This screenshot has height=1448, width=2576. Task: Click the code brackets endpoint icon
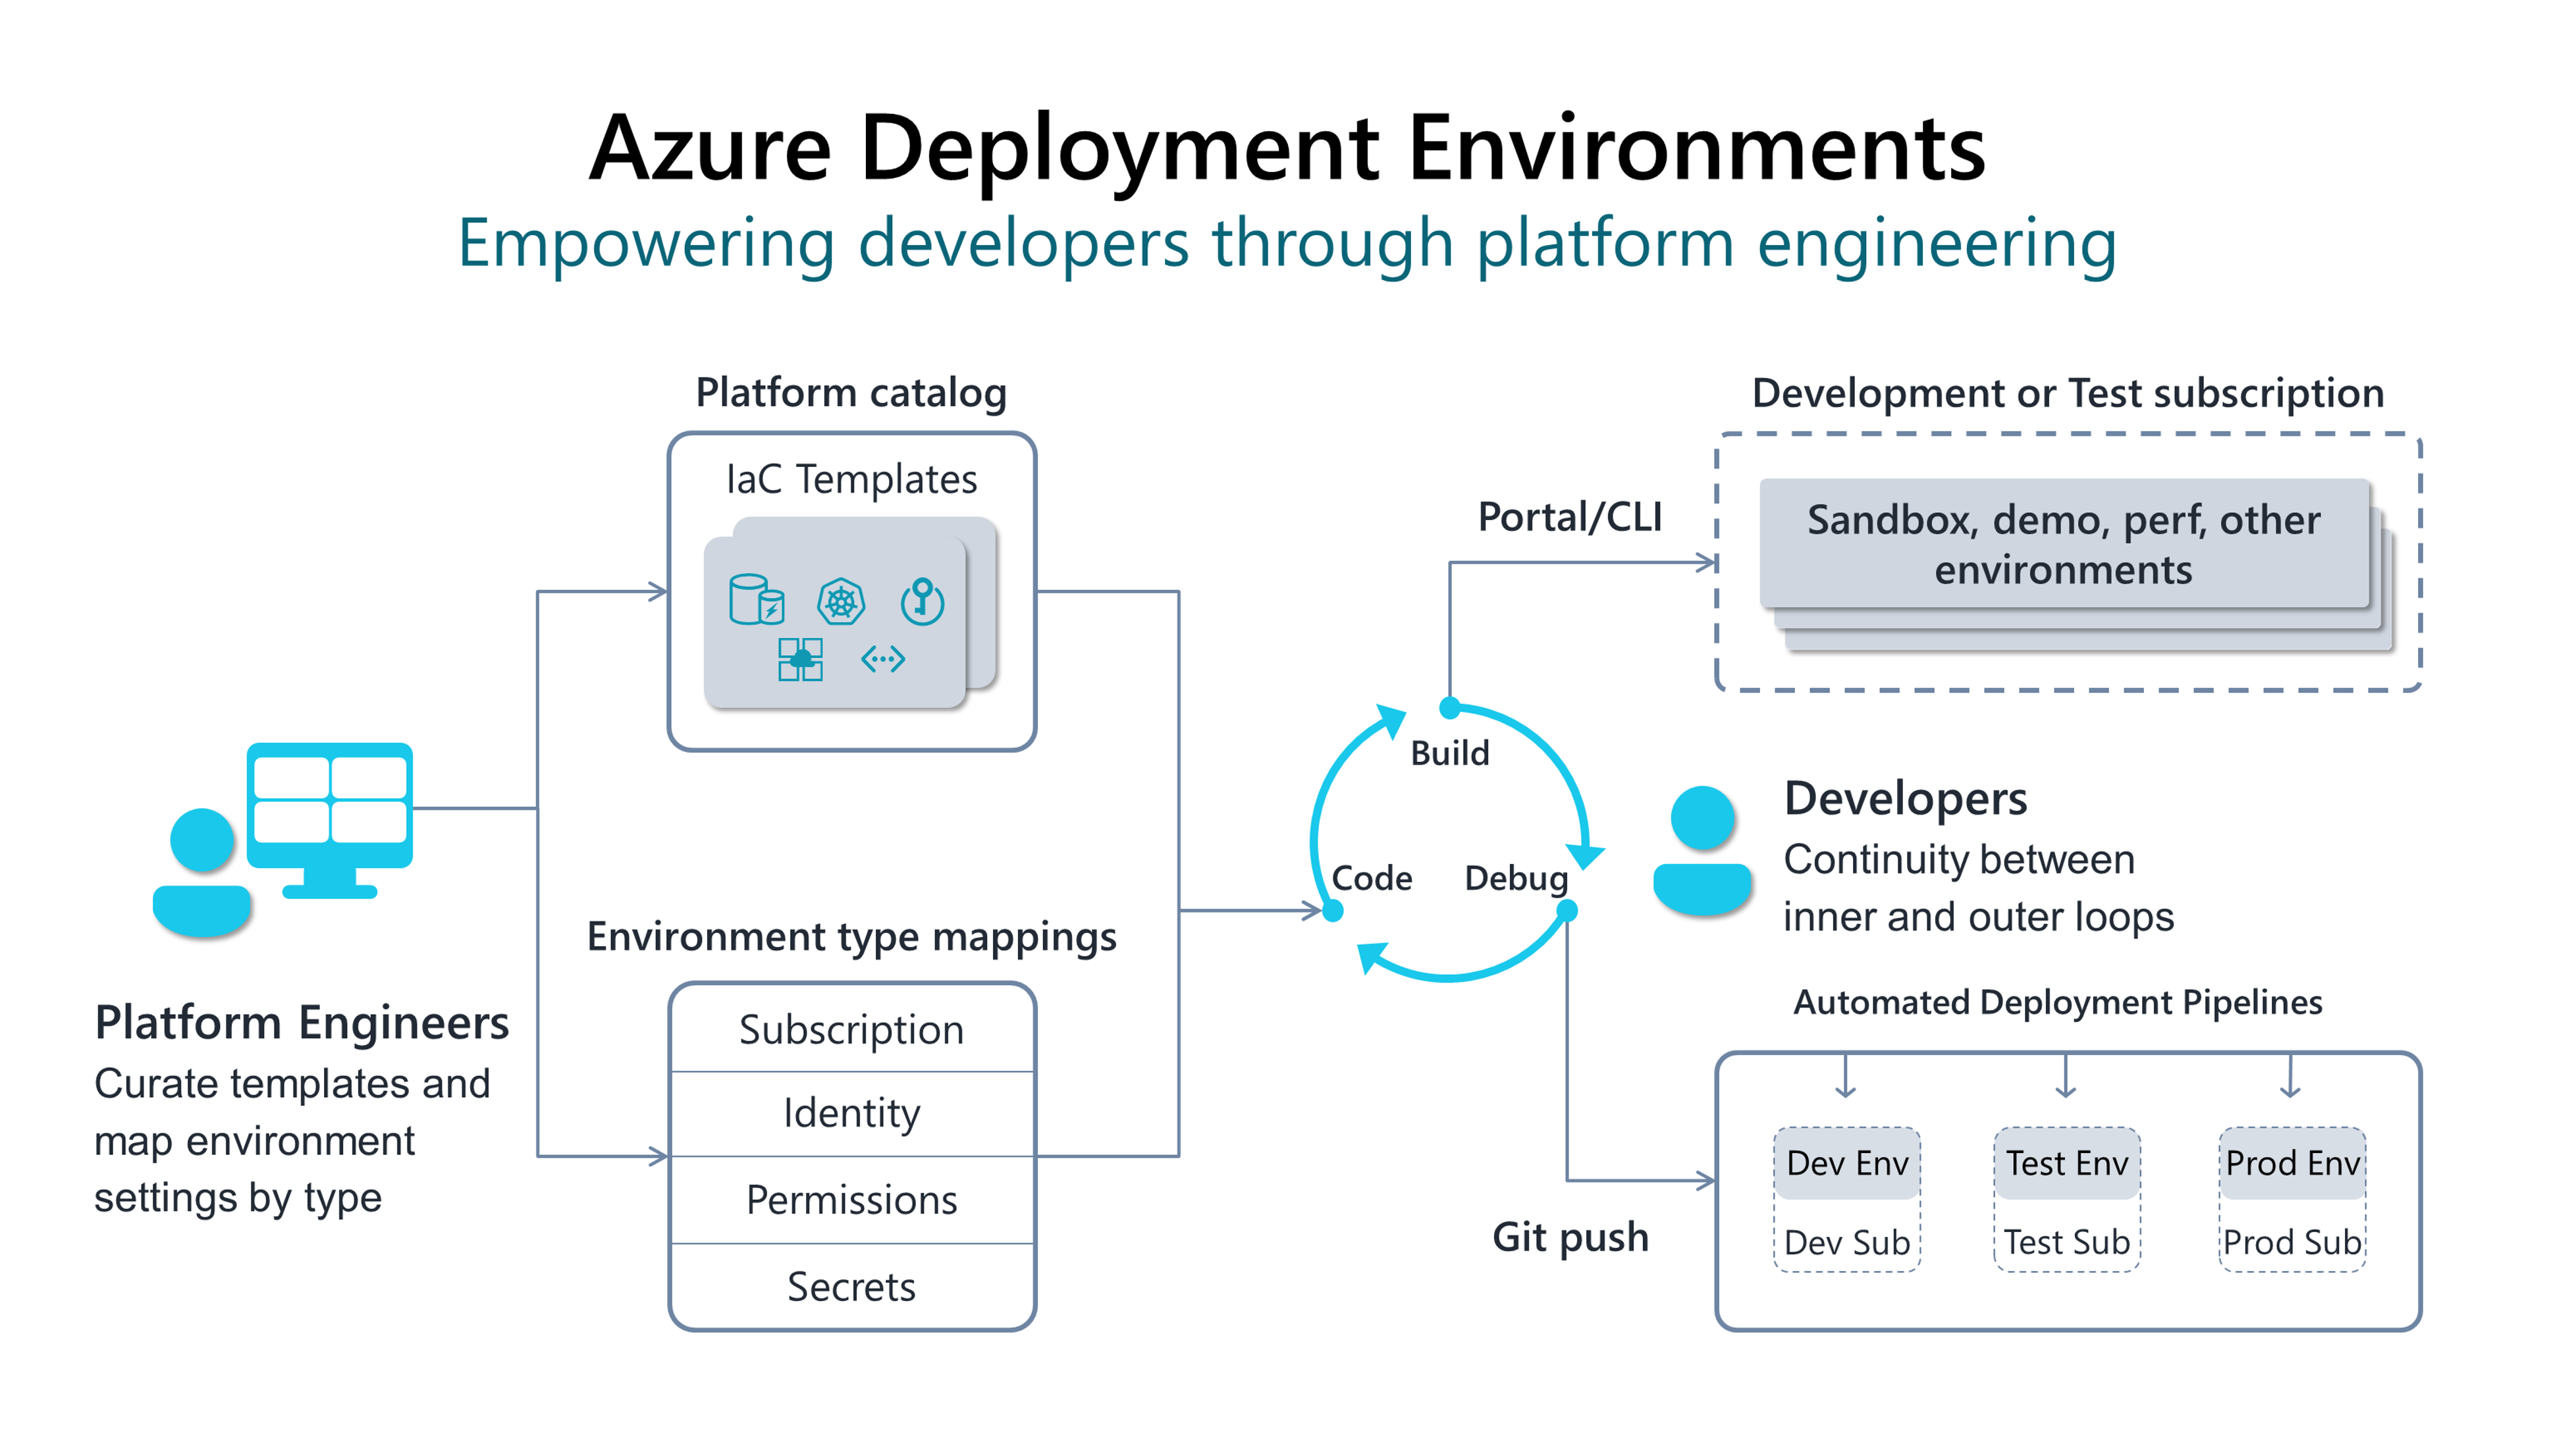coord(883,659)
